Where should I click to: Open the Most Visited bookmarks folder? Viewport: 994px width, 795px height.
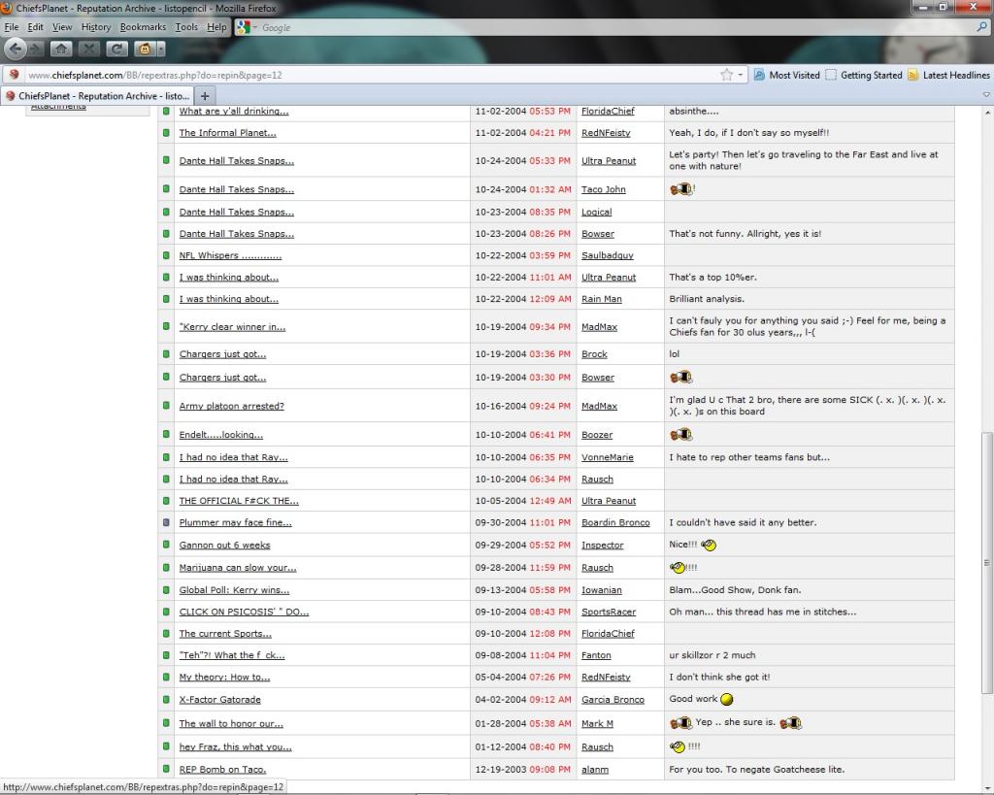point(786,75)
